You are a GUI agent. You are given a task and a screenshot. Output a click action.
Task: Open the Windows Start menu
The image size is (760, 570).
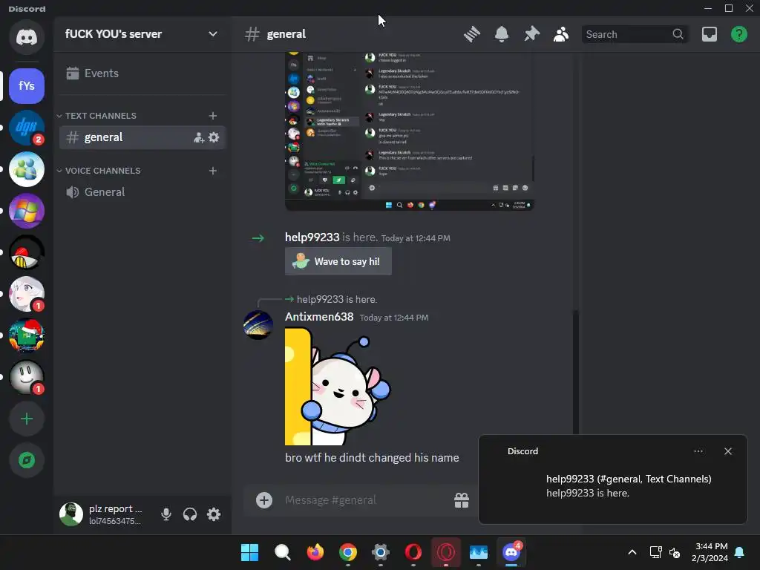pyautogui.click(x=250, y=552)
